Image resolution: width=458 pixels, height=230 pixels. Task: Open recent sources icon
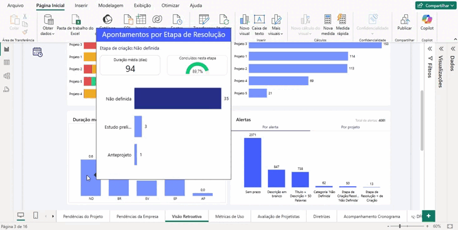coord(177,19)
